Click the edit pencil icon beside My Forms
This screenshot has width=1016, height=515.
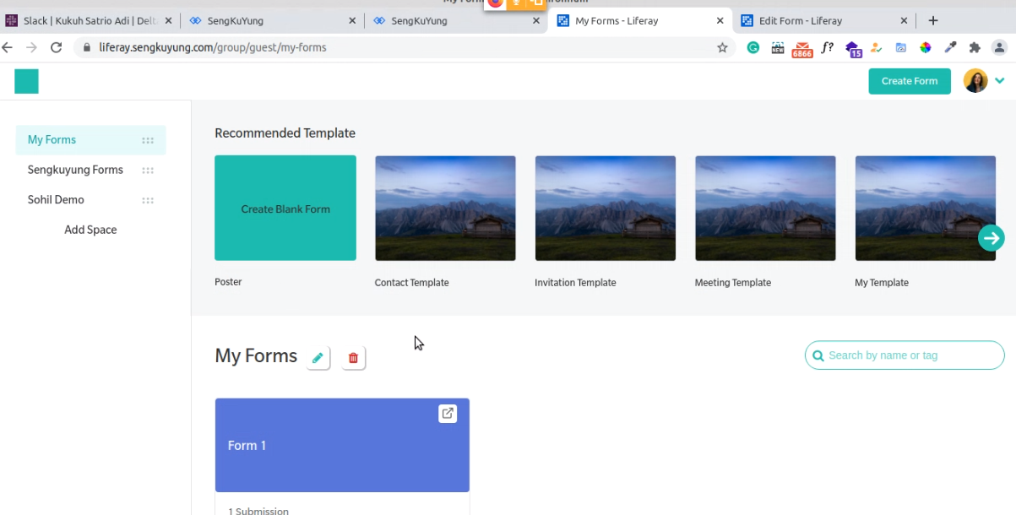[x=318, y=358]
